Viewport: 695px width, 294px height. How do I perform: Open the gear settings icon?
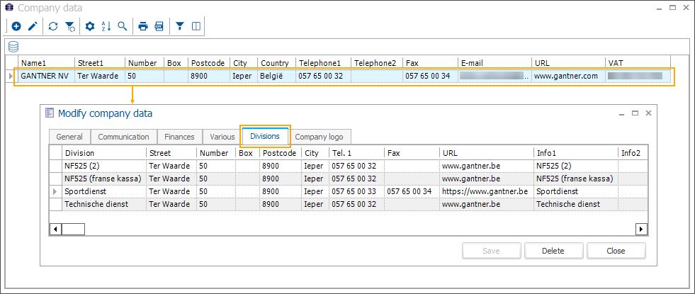coord(90,27)
